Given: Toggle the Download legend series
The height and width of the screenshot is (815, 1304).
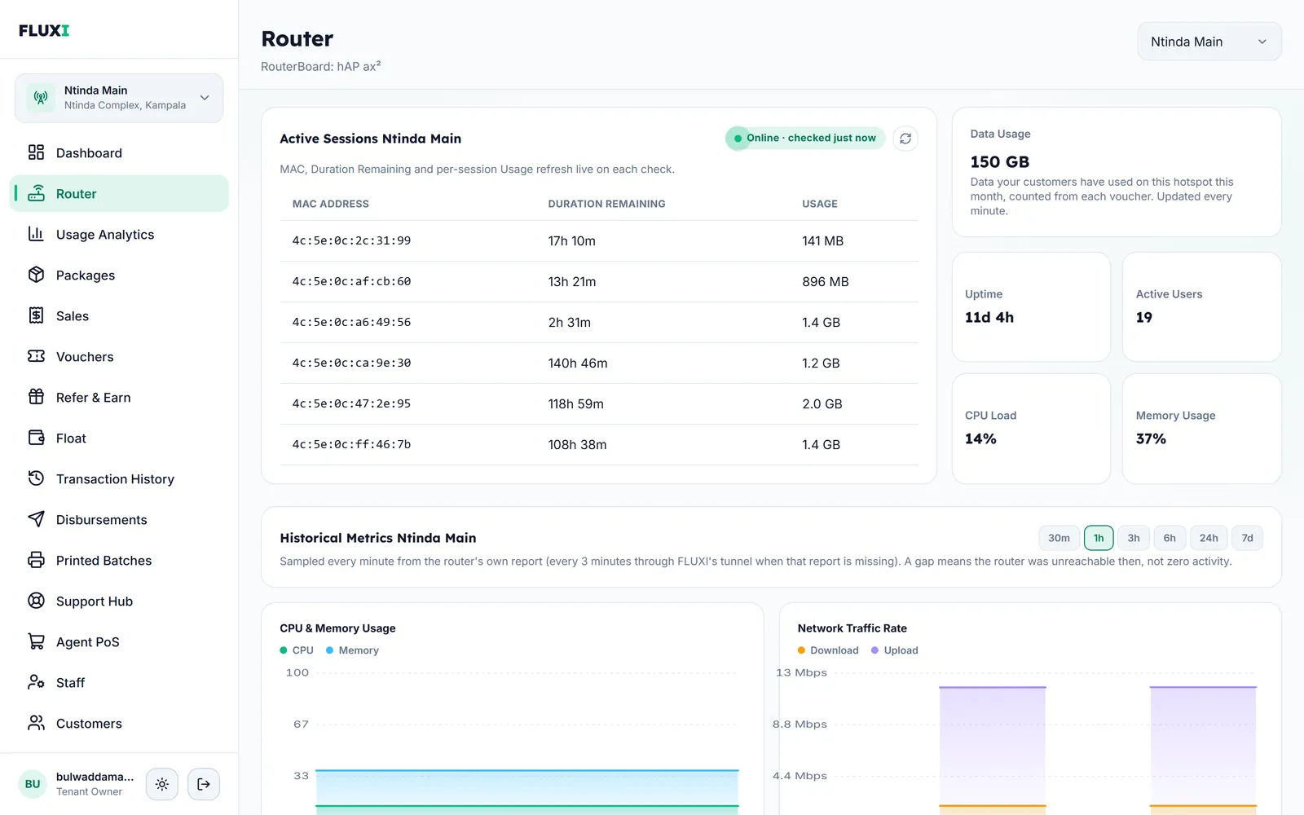Looking at the screenshot, I should 828,650.
